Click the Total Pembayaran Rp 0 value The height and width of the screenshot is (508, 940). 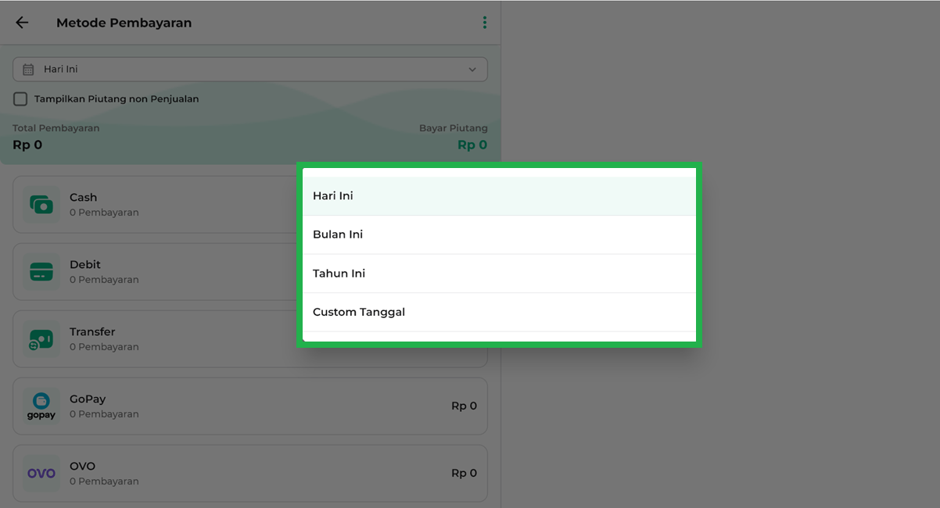point(27,145)
